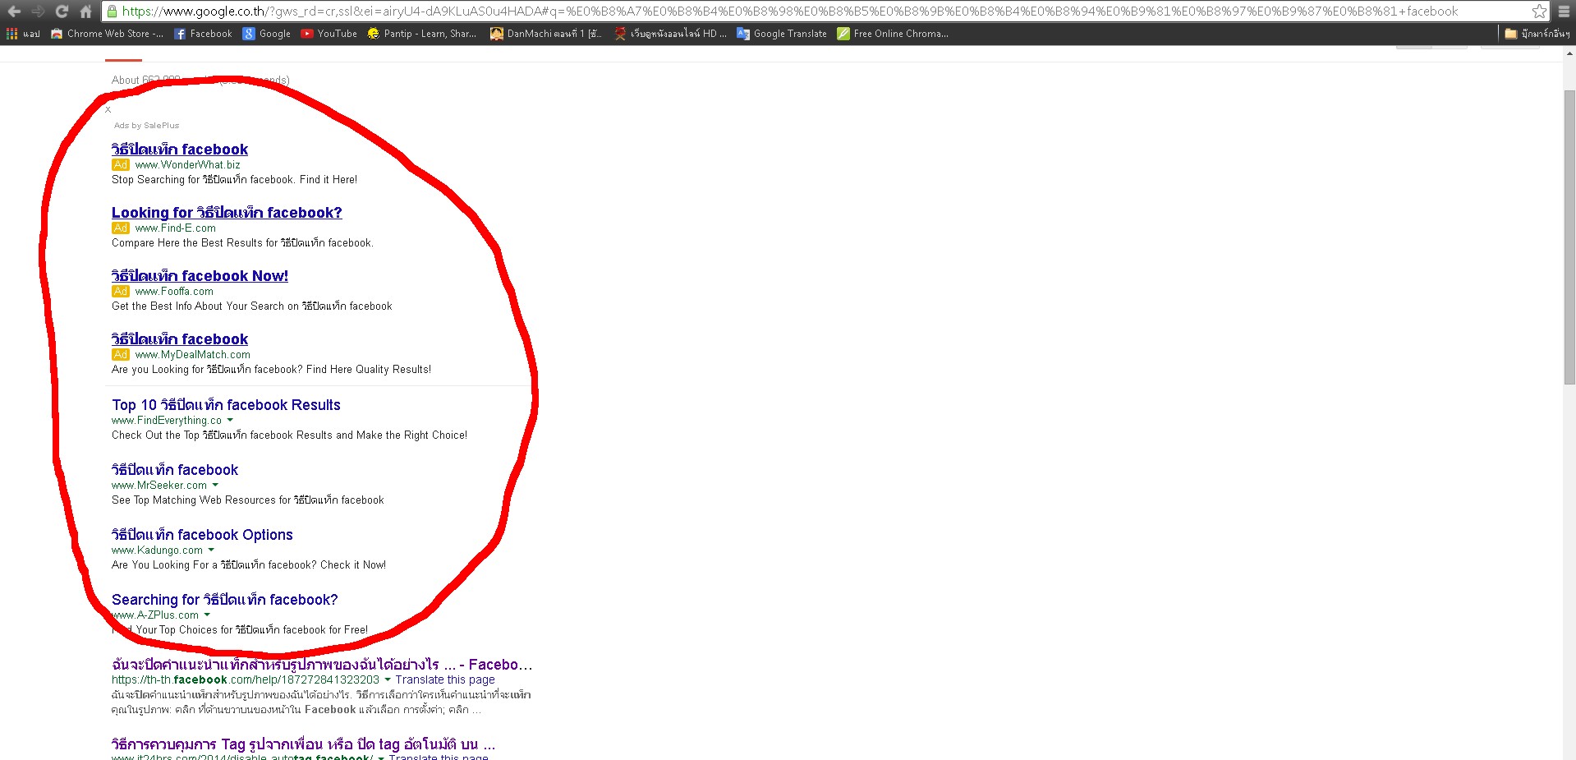Open the movie site HD bookmark

point(670,34)
